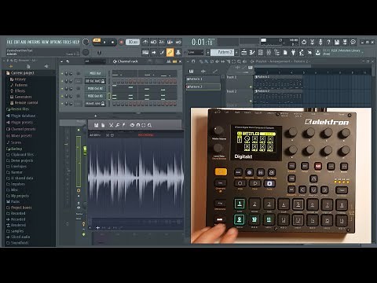The width and height of the screenshot is (377, 283).
Task: Open the playlist view icon in toolbar
Action: 243,53
